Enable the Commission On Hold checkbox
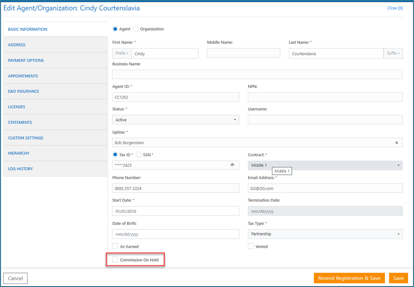Image resolution: width=414 pixels, height=287 pixels. pos(115,259)
